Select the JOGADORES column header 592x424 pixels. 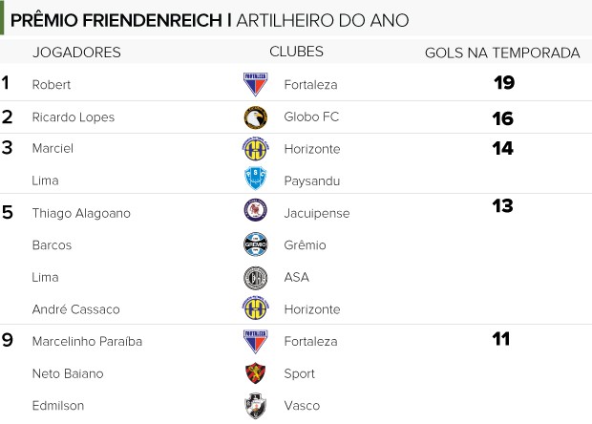76,53
